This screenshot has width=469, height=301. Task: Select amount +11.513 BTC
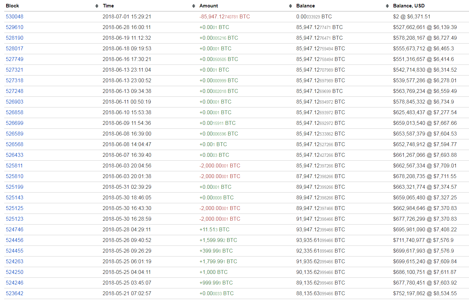pos(214,230)
